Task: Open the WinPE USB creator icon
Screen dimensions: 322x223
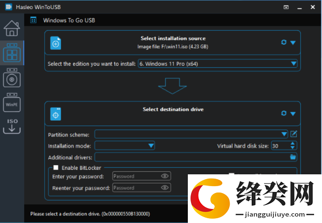Action: (12, 103)
